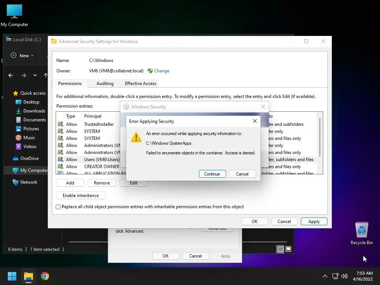The height and width of the screenshot is (285, 380).
Task: Click the Change owner link
Action: coord(161,71)
